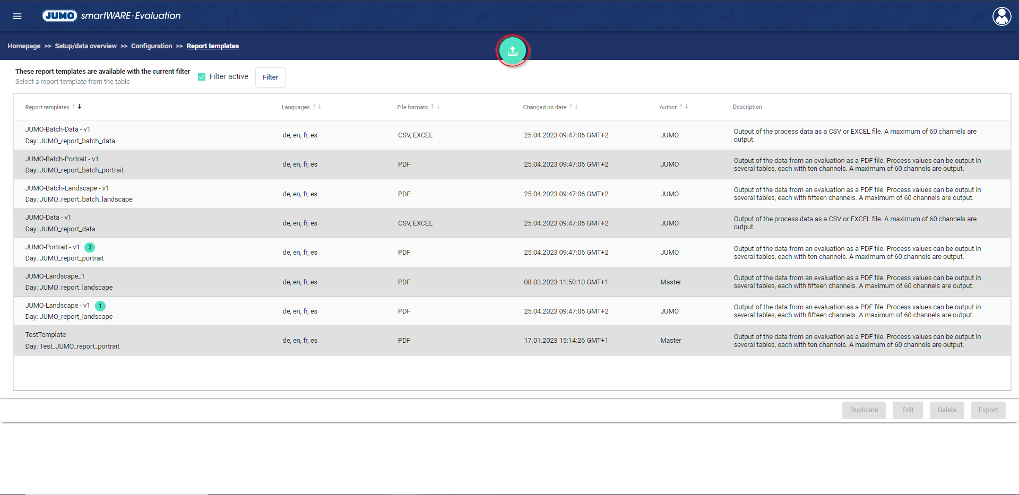
Task: Click the JUMO smartWARE logo
Action: (111, 16)
